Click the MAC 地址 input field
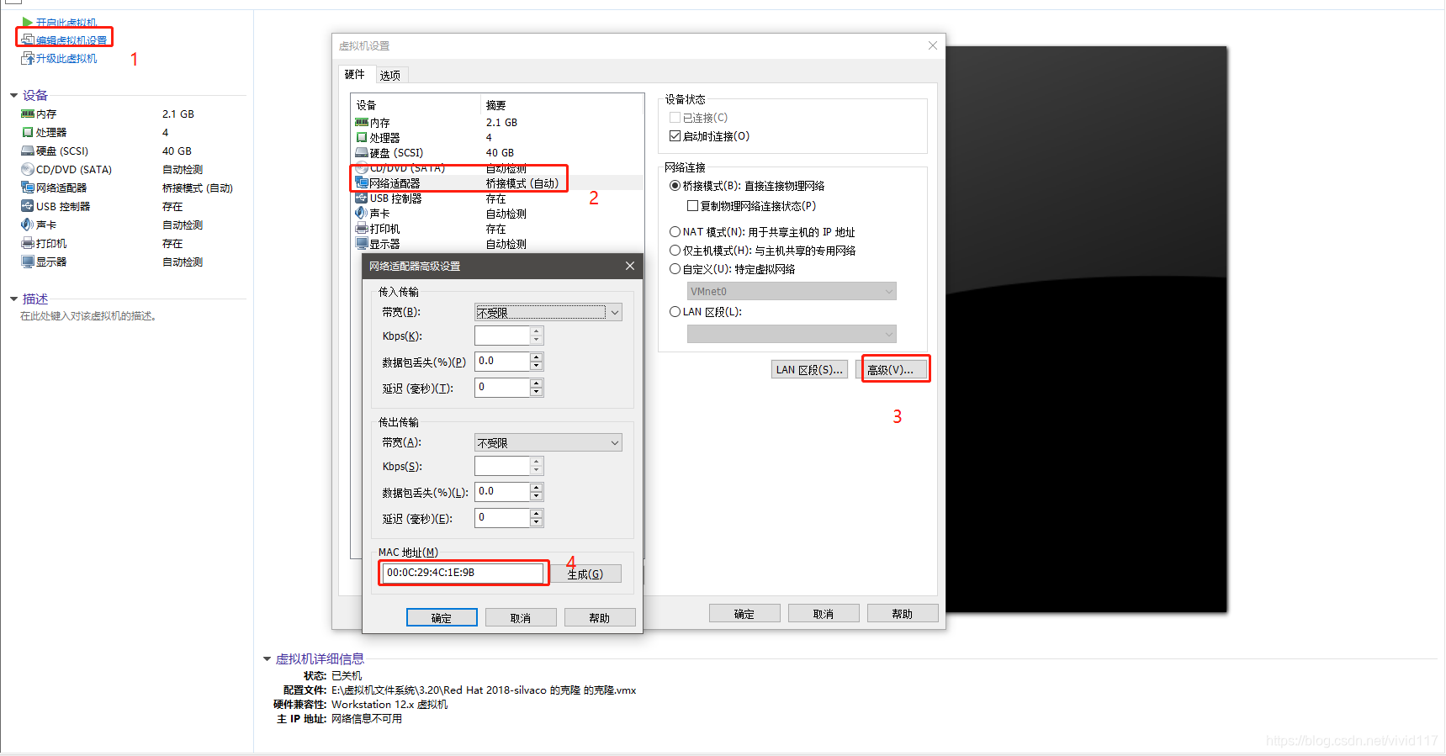 [463, 573]
